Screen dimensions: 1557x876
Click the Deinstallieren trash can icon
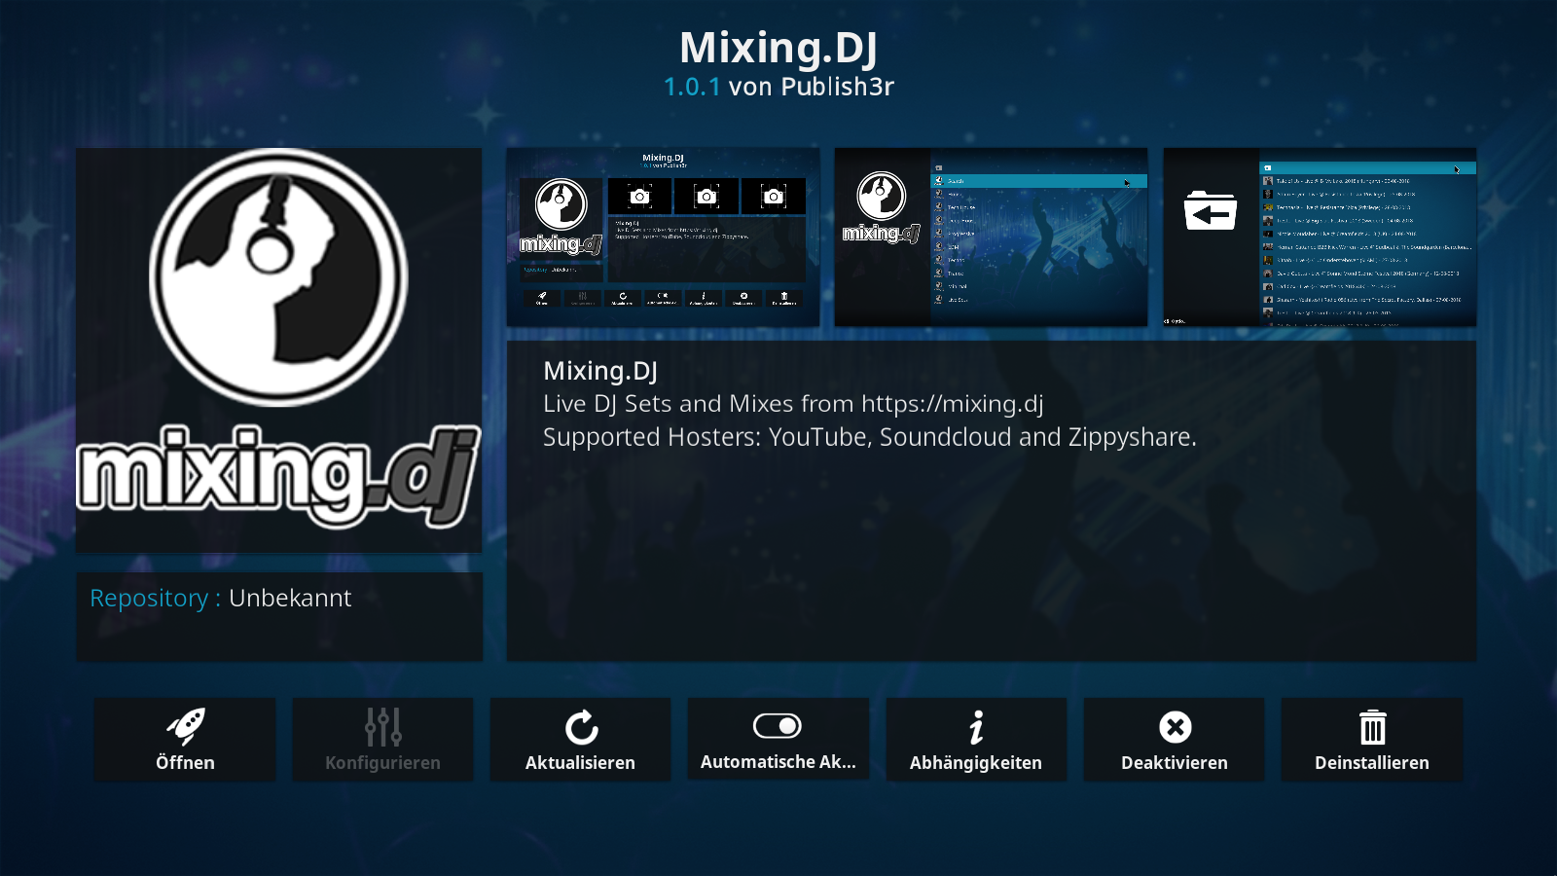tap(1372, 727)
